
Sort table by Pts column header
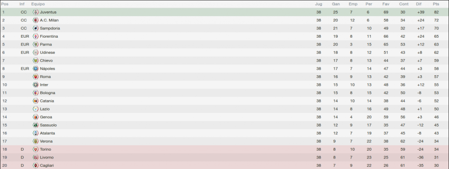coord(436,4)
